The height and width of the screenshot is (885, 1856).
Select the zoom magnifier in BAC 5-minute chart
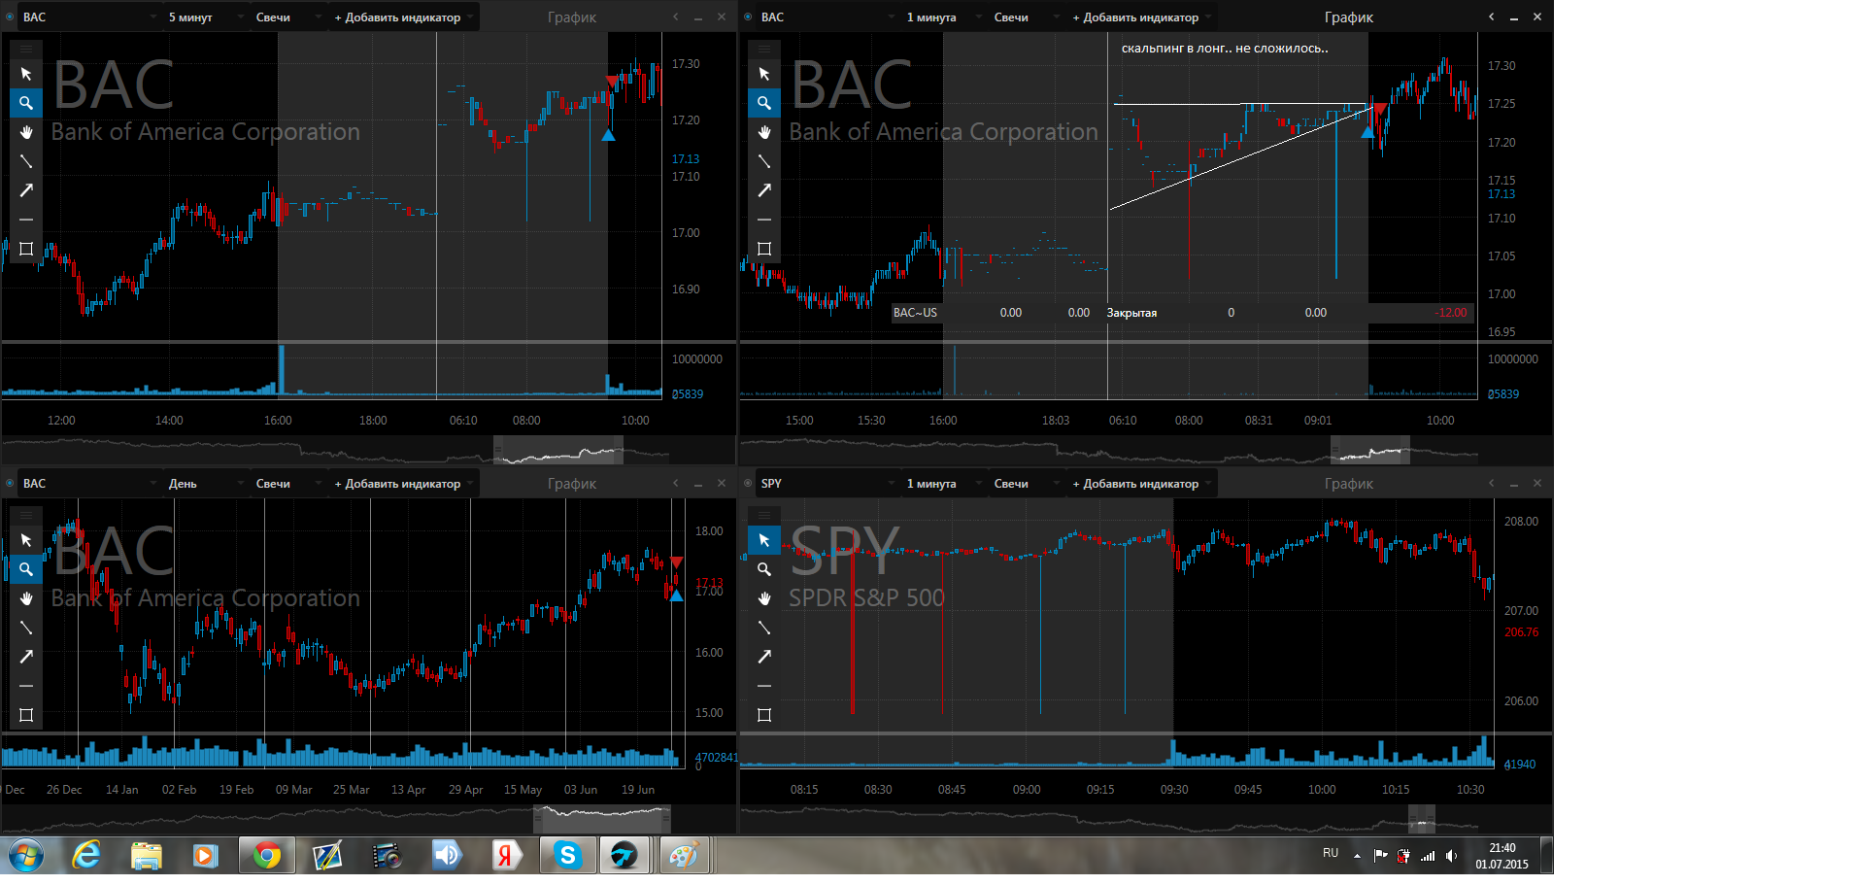(x=26, y=103)
